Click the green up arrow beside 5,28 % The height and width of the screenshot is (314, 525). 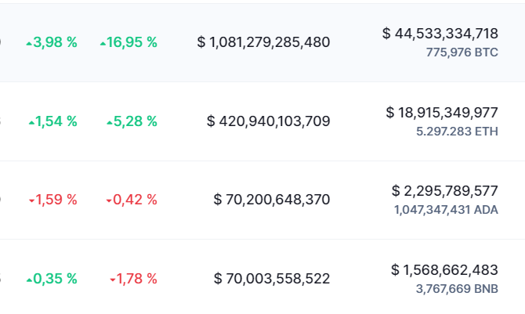click(110, 123)
